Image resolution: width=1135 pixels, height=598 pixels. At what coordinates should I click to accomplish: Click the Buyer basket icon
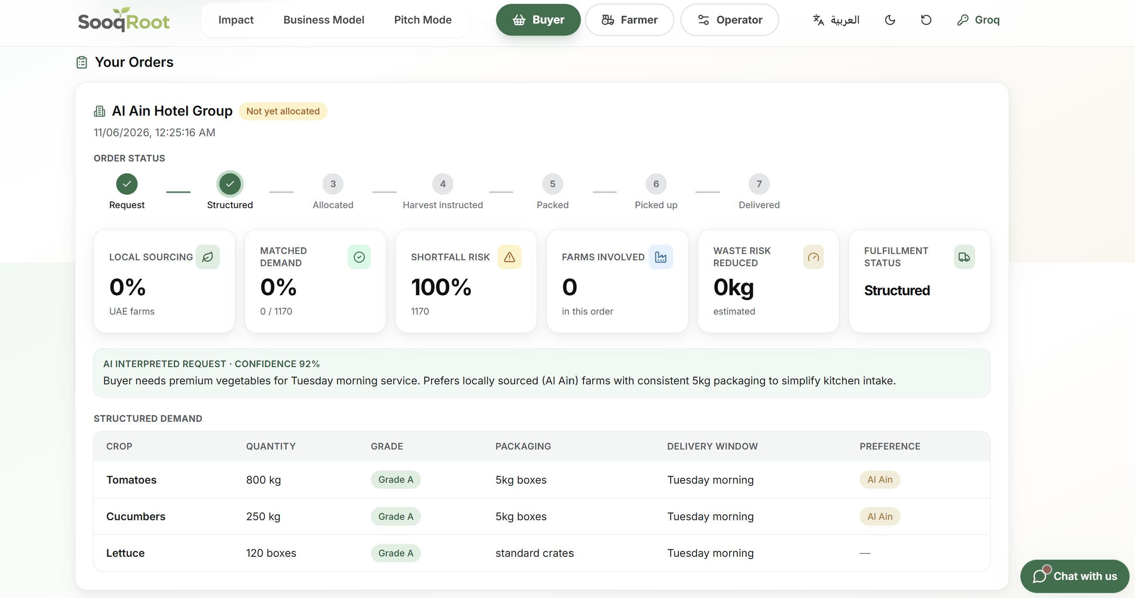(x=519, y=20)
